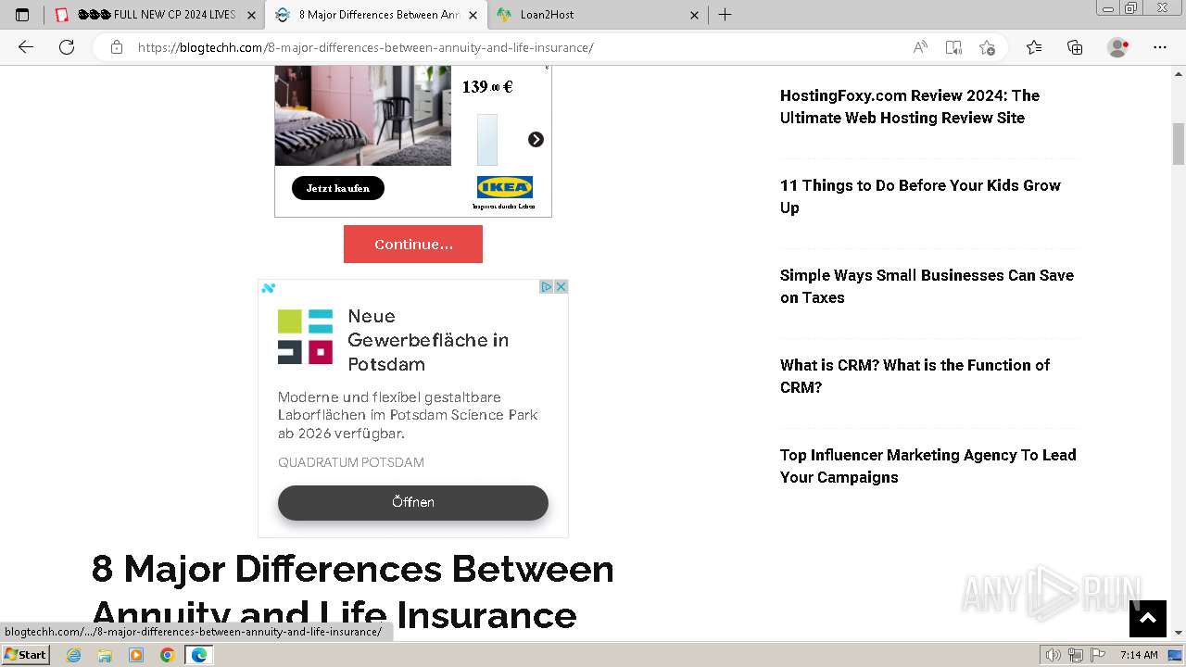Click the address bar URL
The height and width of the screenshot is (667, 1186).
click(365, 47)
